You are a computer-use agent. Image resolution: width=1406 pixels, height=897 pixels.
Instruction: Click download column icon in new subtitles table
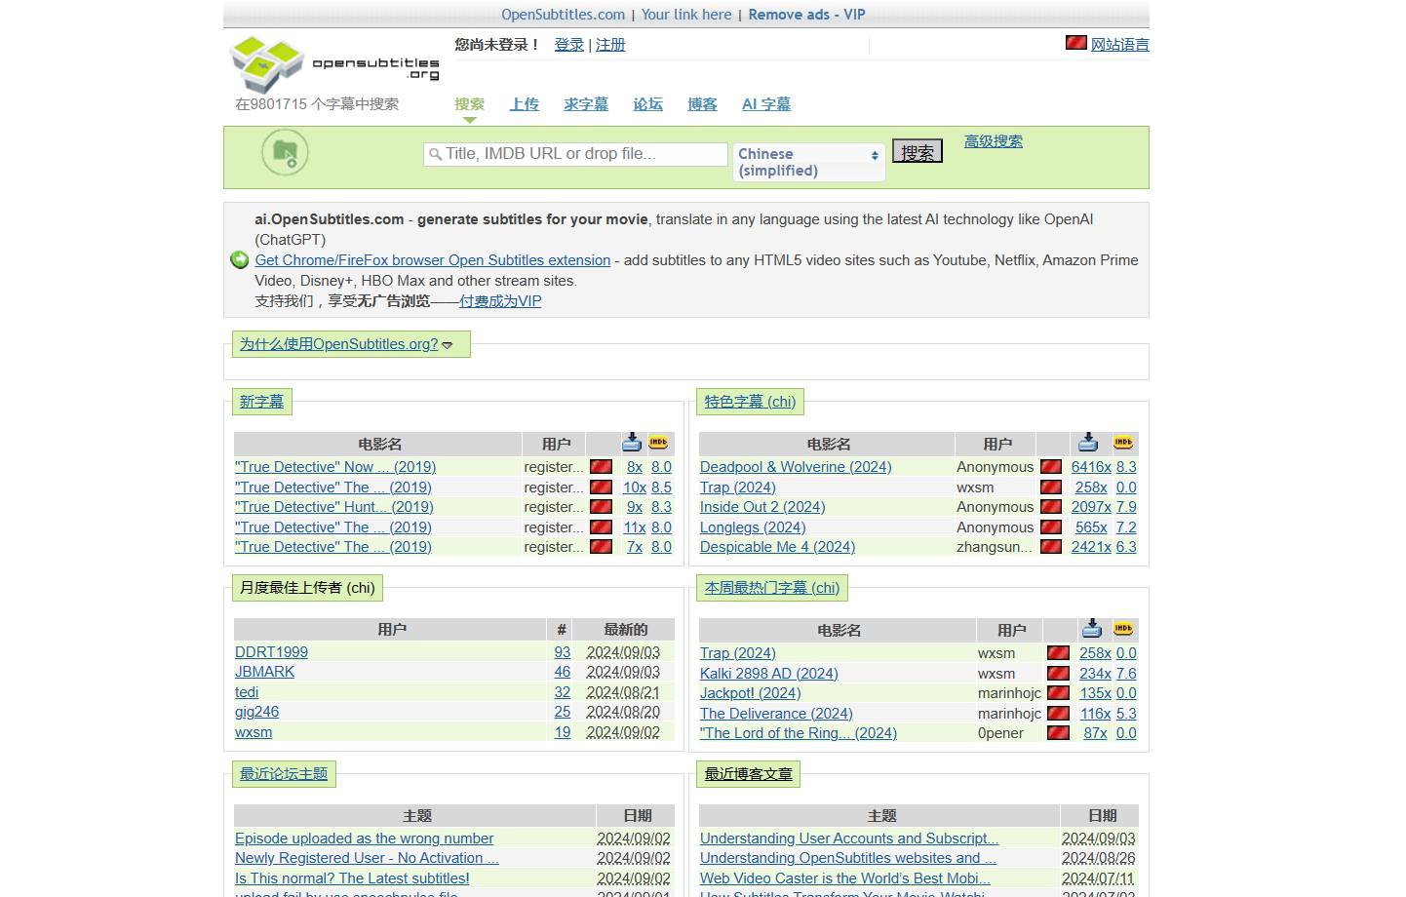tap(632, 443)
